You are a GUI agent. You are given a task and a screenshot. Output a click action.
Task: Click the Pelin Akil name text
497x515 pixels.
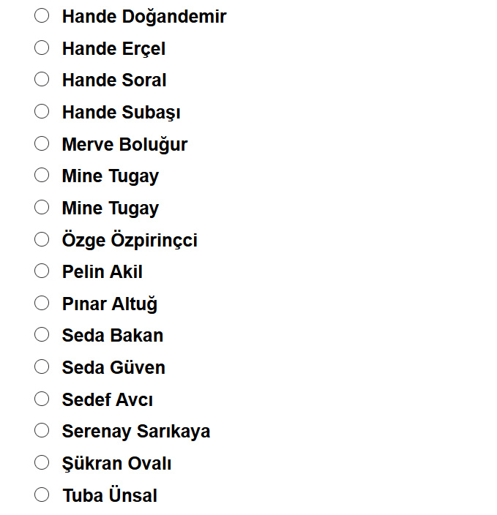102,272
